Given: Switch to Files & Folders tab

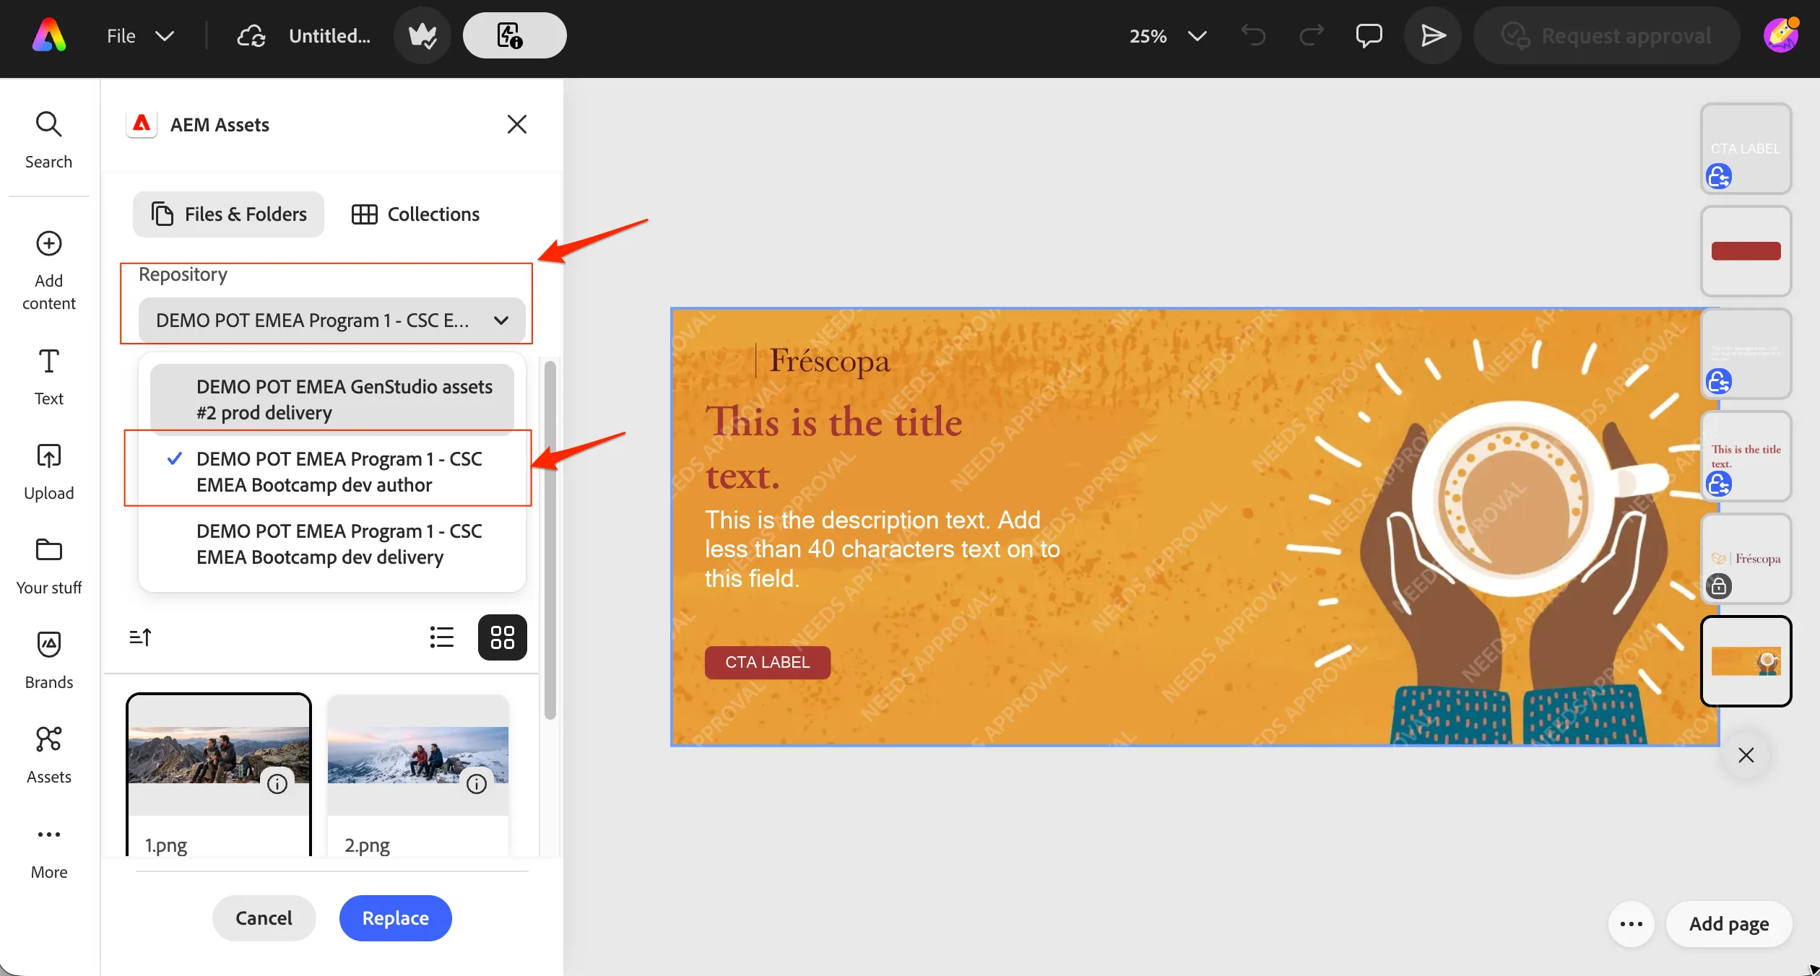Looking at the screenshot, I should point(228,214).
